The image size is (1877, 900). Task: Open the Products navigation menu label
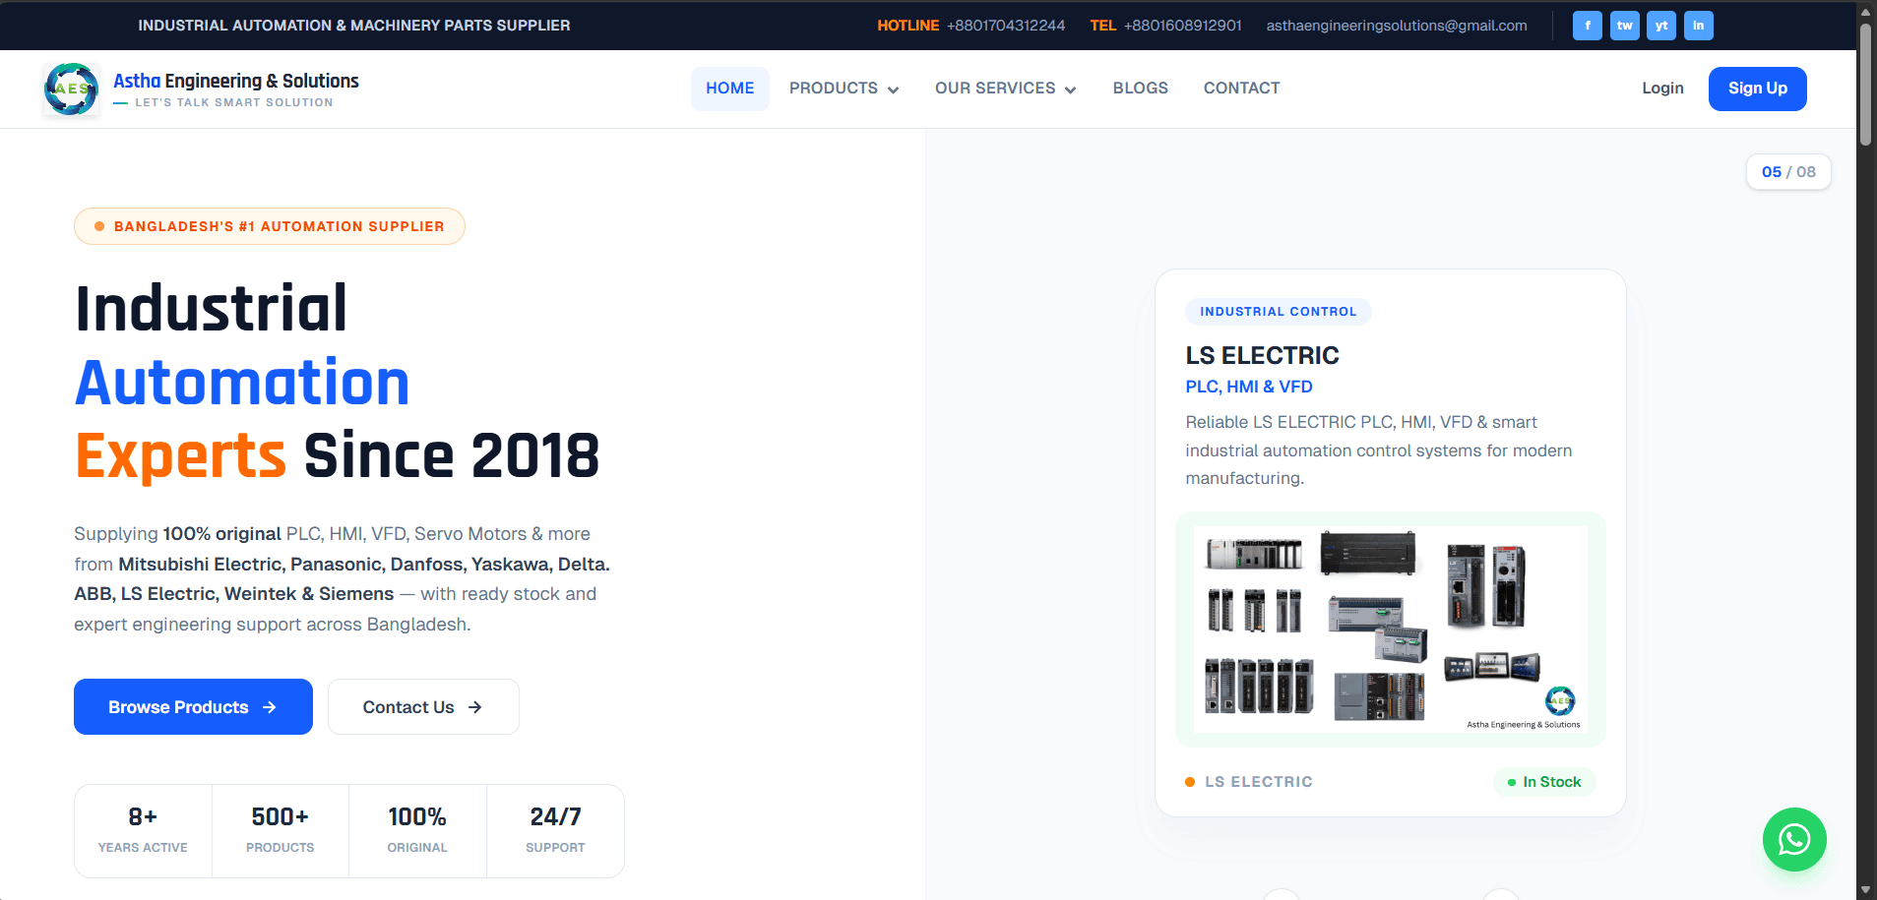(833, 89)
